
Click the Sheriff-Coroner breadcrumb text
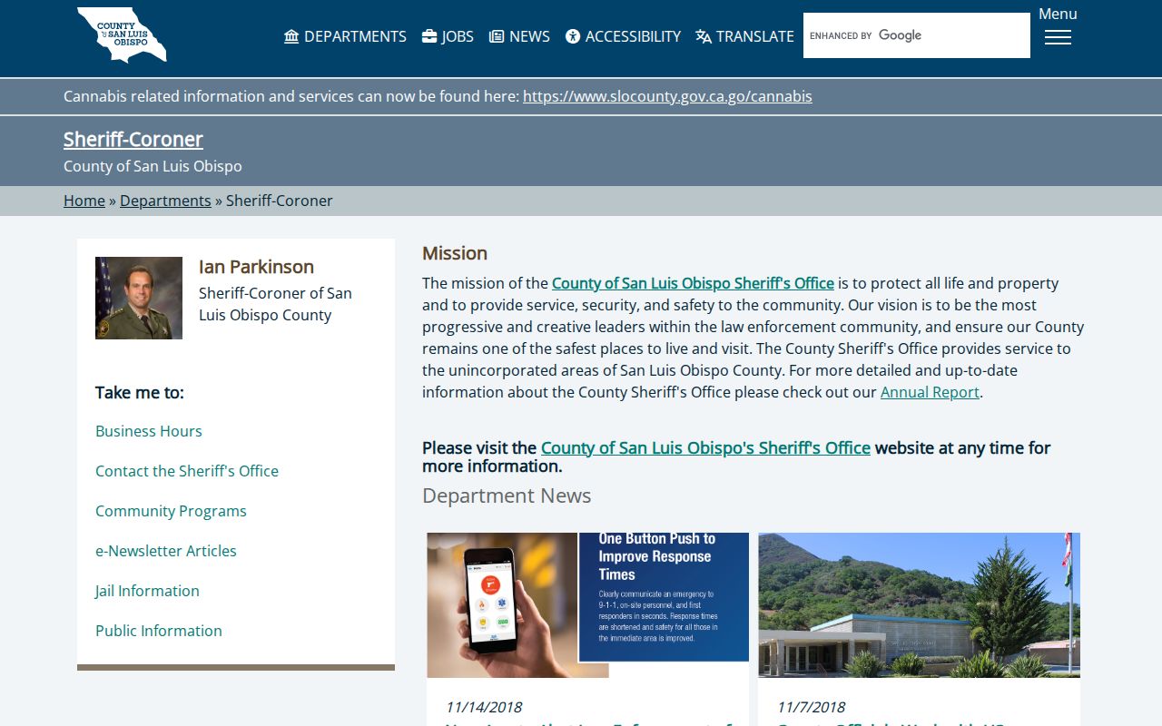tap(280, 201)
